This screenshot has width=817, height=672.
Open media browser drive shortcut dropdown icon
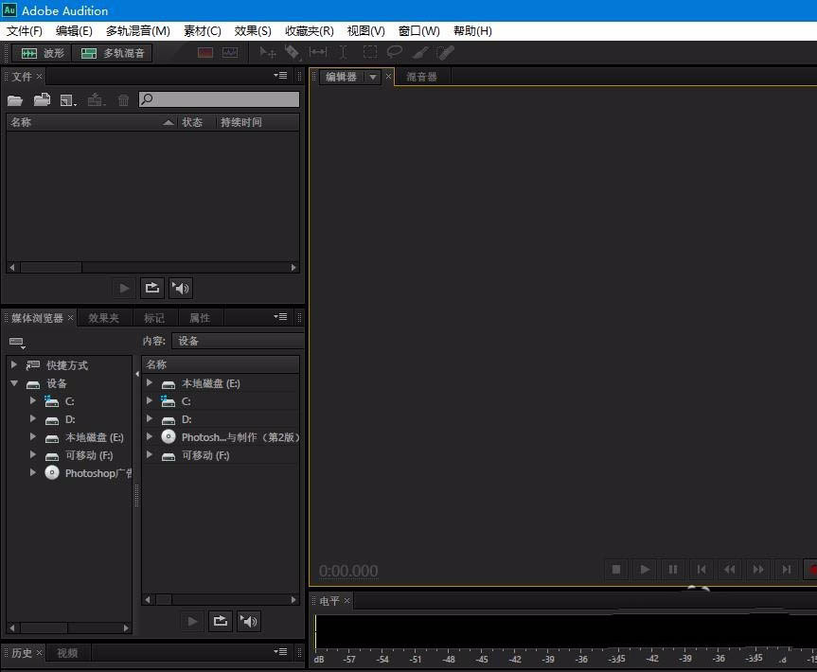17,343
